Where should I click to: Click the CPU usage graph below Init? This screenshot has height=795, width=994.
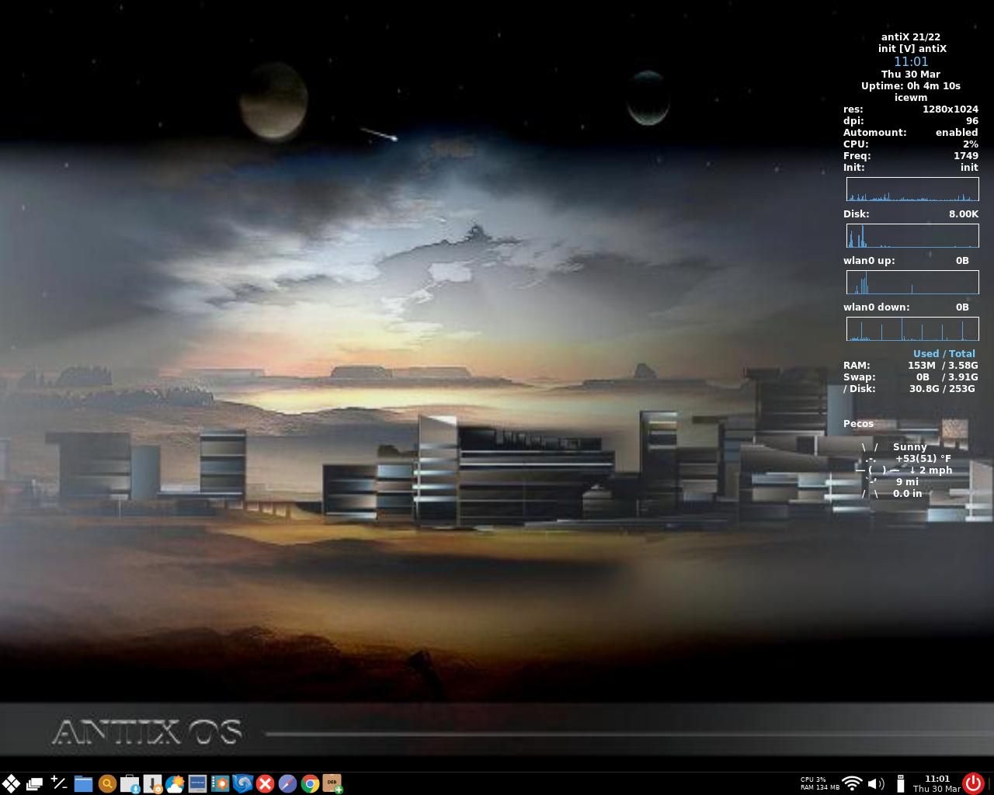[912, 189]
